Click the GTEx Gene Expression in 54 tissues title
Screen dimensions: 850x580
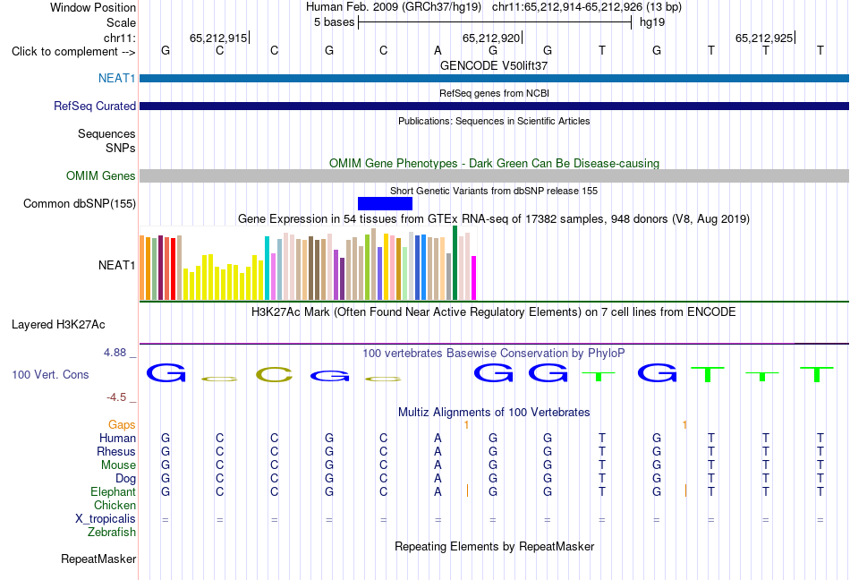(494, 219)
